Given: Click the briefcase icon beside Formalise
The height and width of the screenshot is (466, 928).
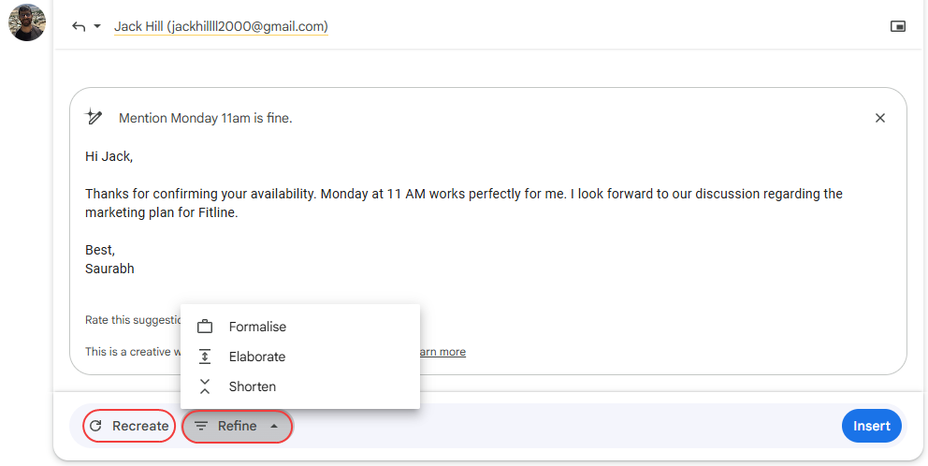Looking at the screenshot, I should pos(205,327).
